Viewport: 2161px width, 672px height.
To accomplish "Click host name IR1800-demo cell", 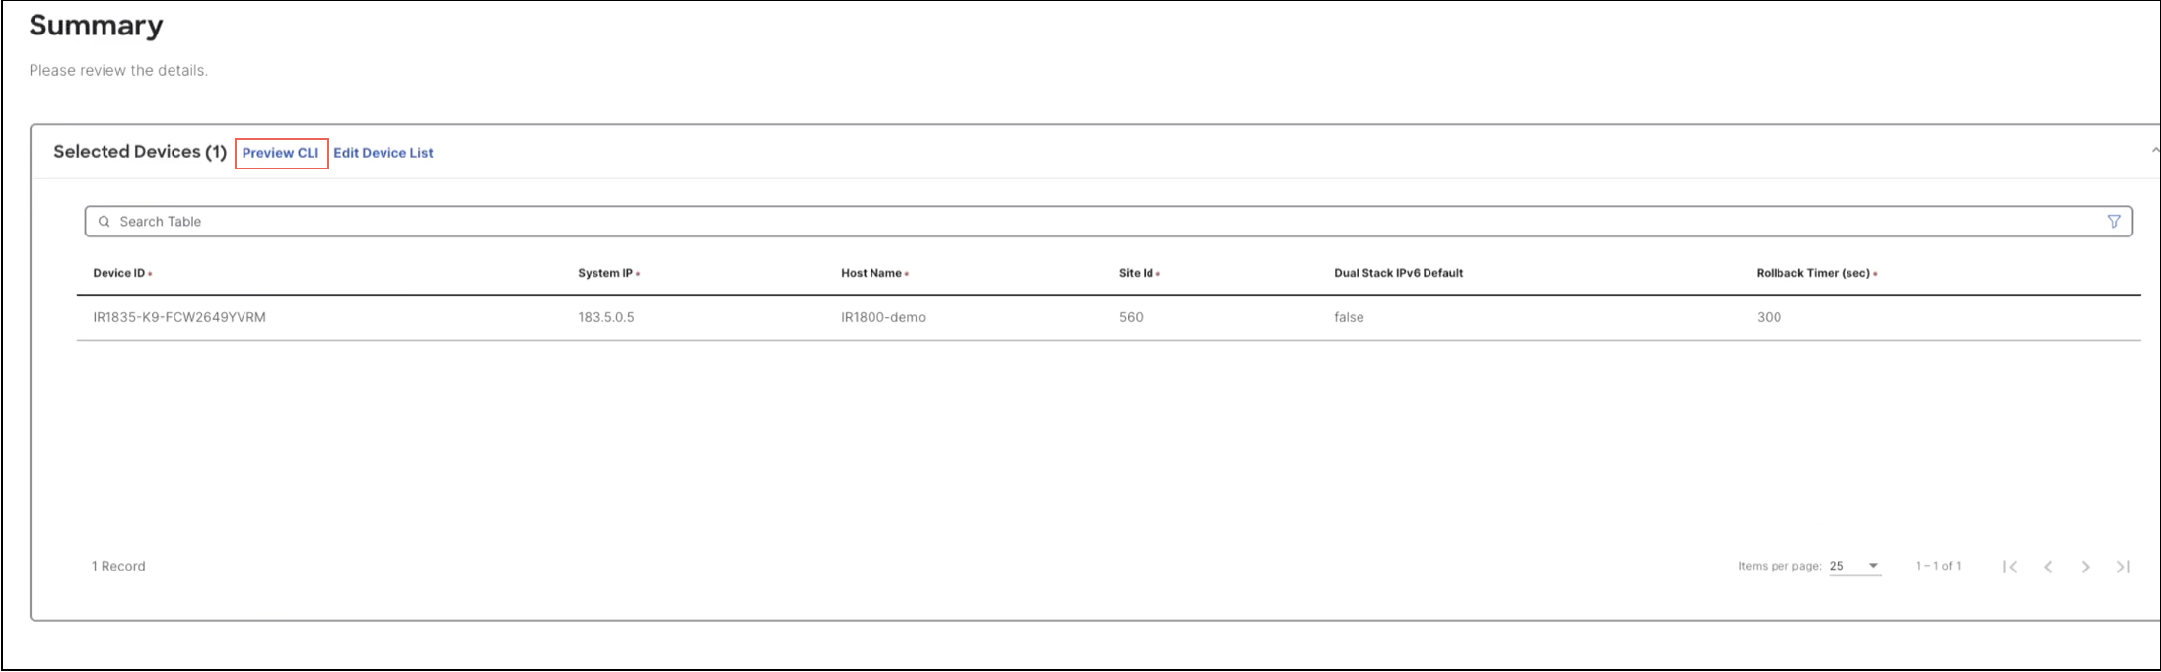I will 883,317.
